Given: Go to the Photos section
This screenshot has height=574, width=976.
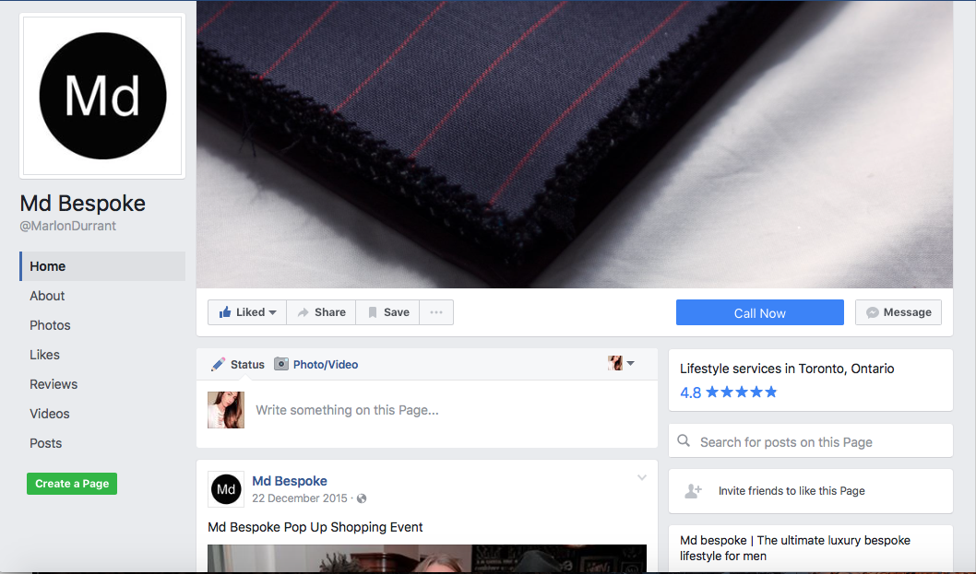Looking at the screenshot, I should [x=50, y=325].
